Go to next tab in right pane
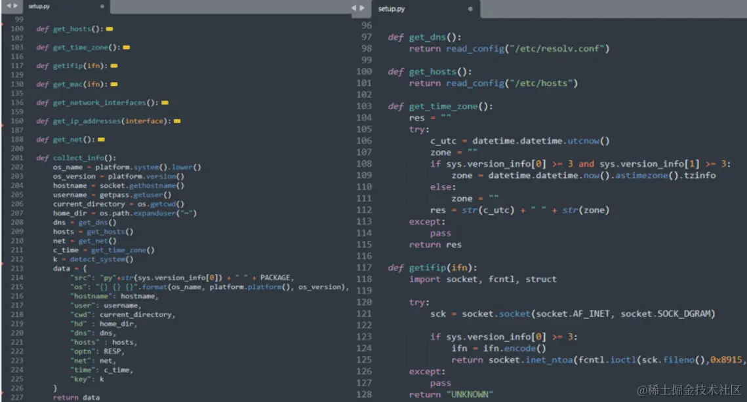The width and height of the screenshot is (747, 402). pos(362,8)
